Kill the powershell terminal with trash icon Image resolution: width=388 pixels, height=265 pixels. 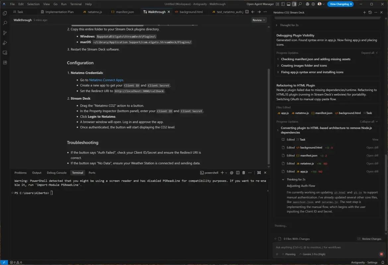click(244, 173)
